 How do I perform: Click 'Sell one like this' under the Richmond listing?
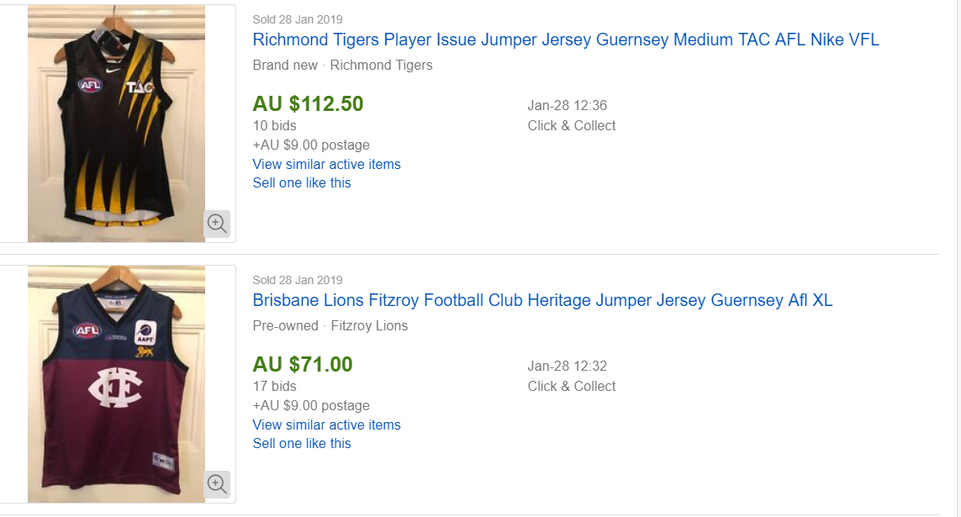pyautogui.click(x=302, y=182)
